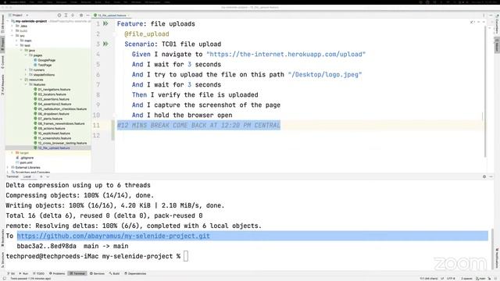Open Project panel gear settings
Viewport: 500px width, 281px height.
click(81, 16)
